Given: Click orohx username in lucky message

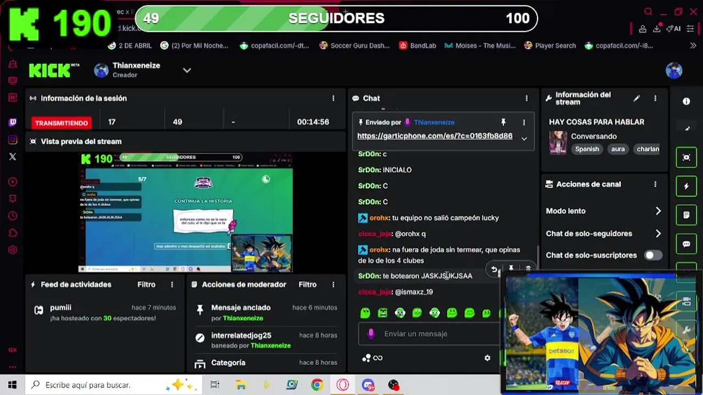Looking at the screenshot, I should tap(379, 218).
